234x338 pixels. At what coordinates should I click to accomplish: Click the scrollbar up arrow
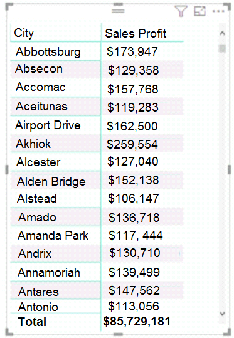coord(222,33)
